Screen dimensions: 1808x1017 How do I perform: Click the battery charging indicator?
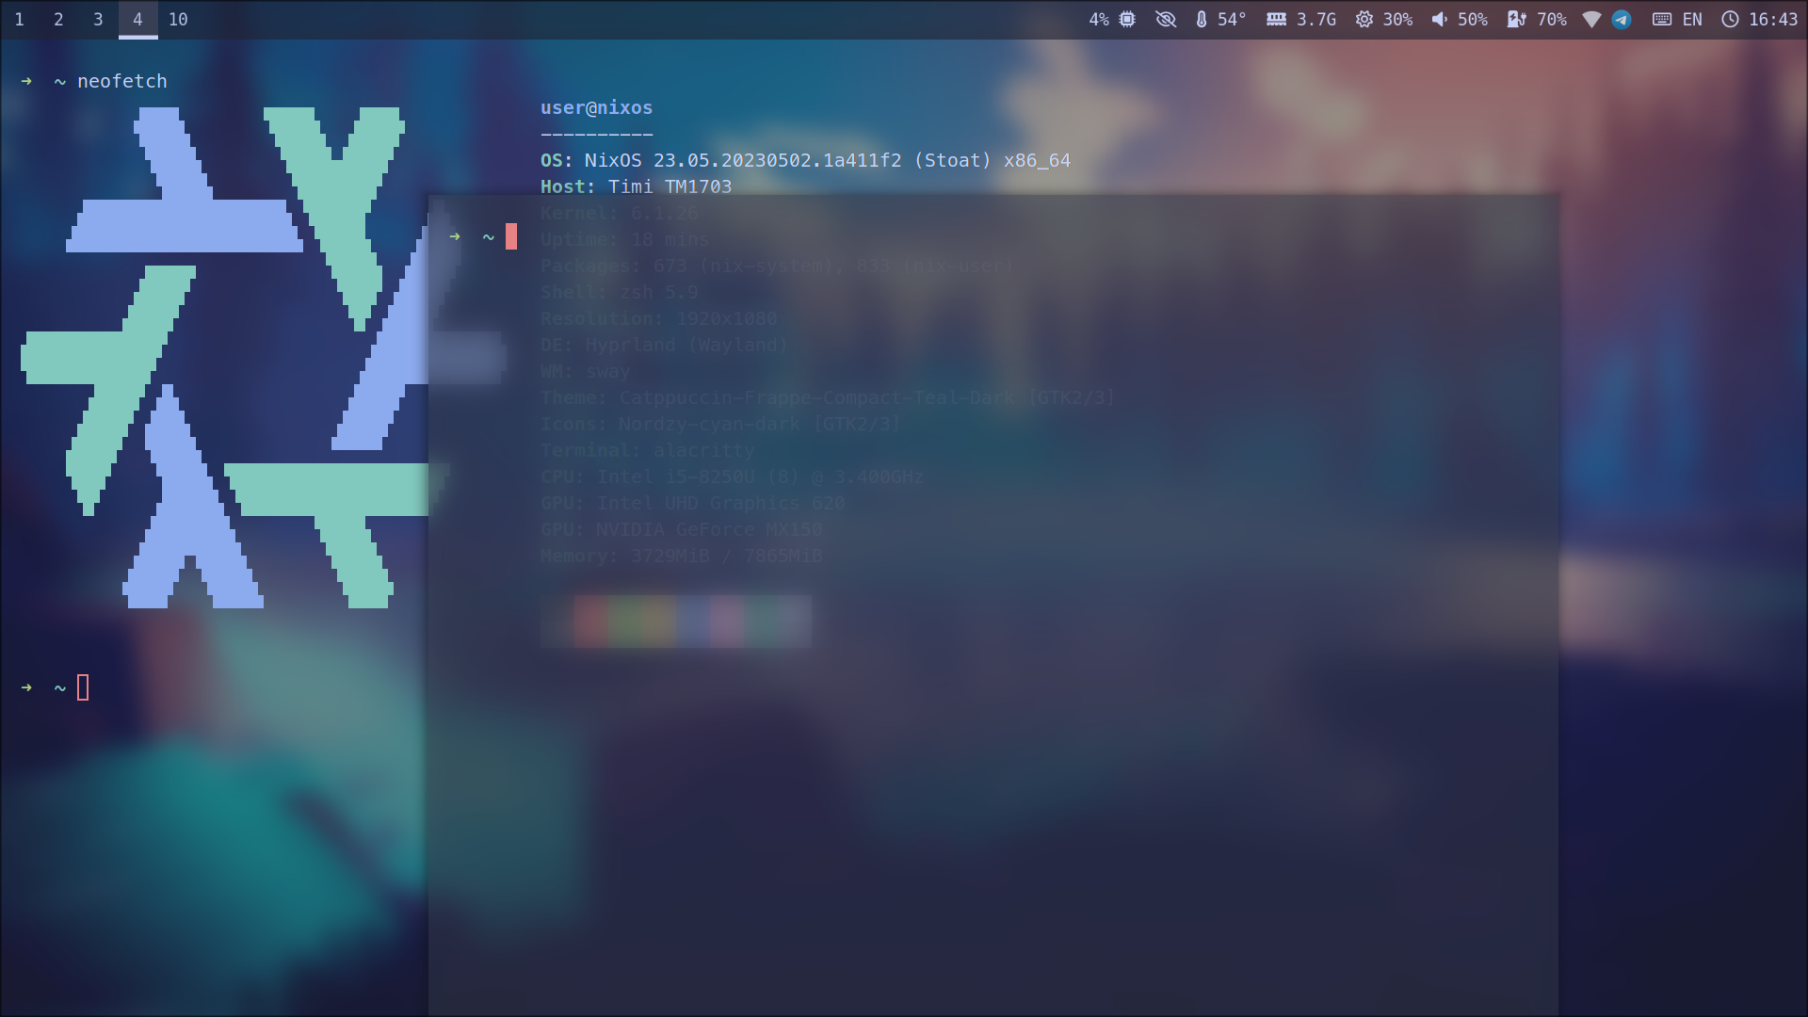pyautogui.click(x=1518, y=19)
